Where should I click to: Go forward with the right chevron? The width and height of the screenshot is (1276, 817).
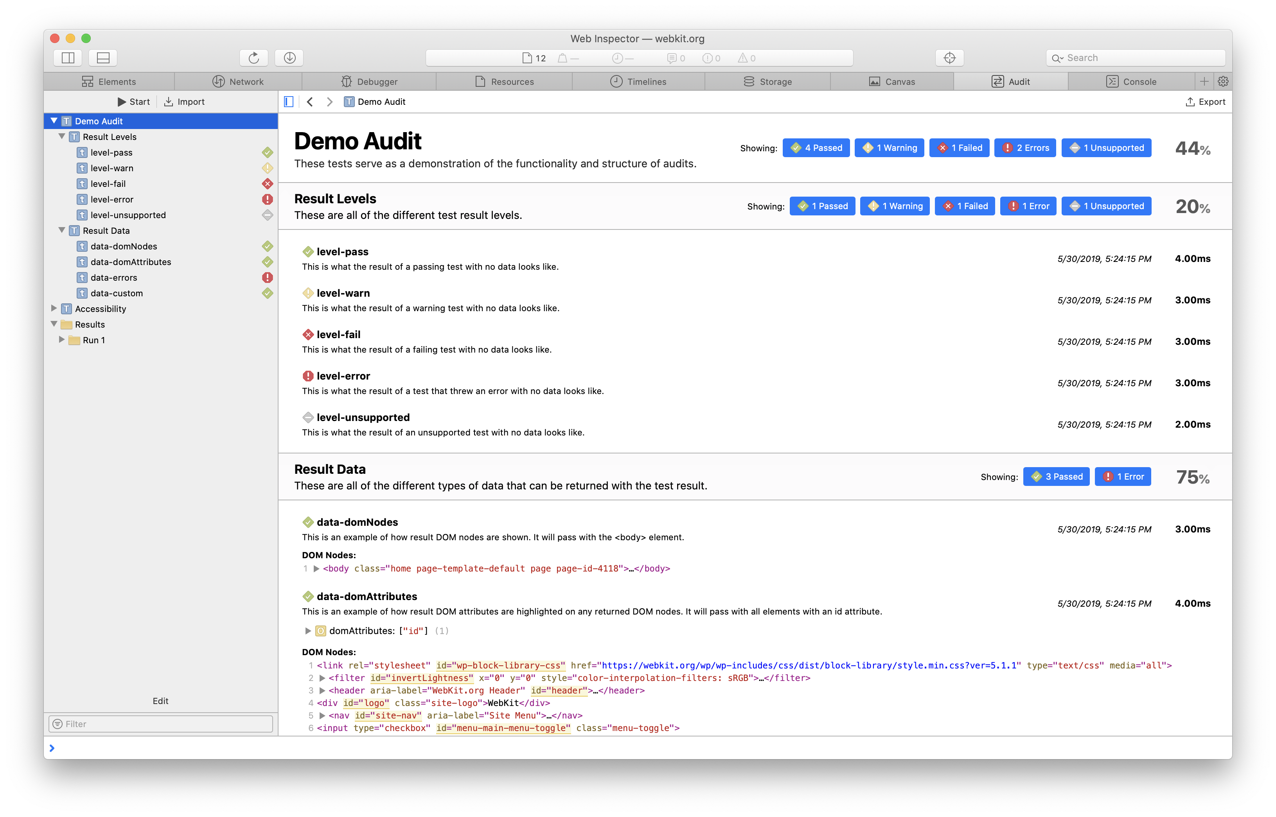pyautogui.click(x=330, y=101)
